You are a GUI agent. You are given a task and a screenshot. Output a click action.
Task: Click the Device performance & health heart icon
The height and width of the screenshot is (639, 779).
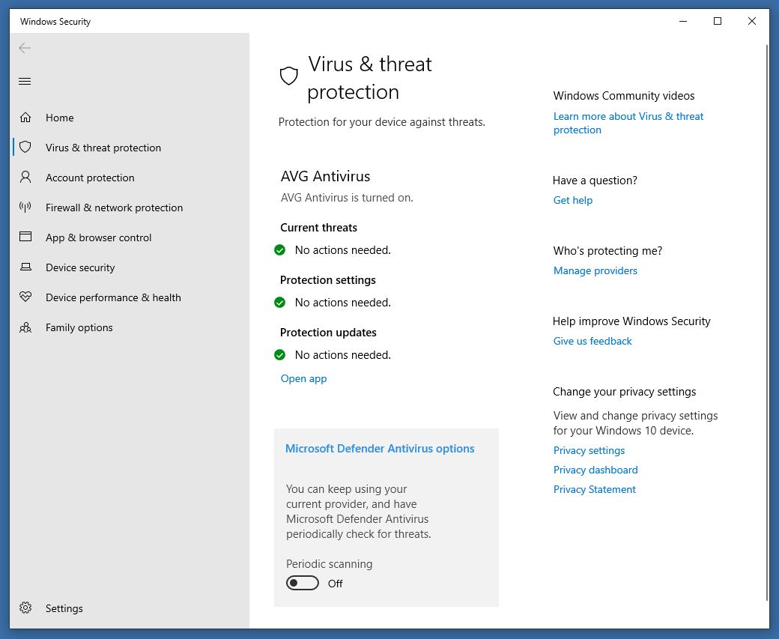pos(25,297)
